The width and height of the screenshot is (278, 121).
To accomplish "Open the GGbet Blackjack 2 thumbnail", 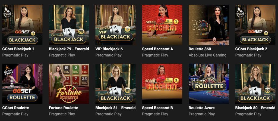I will coord(255,25).
